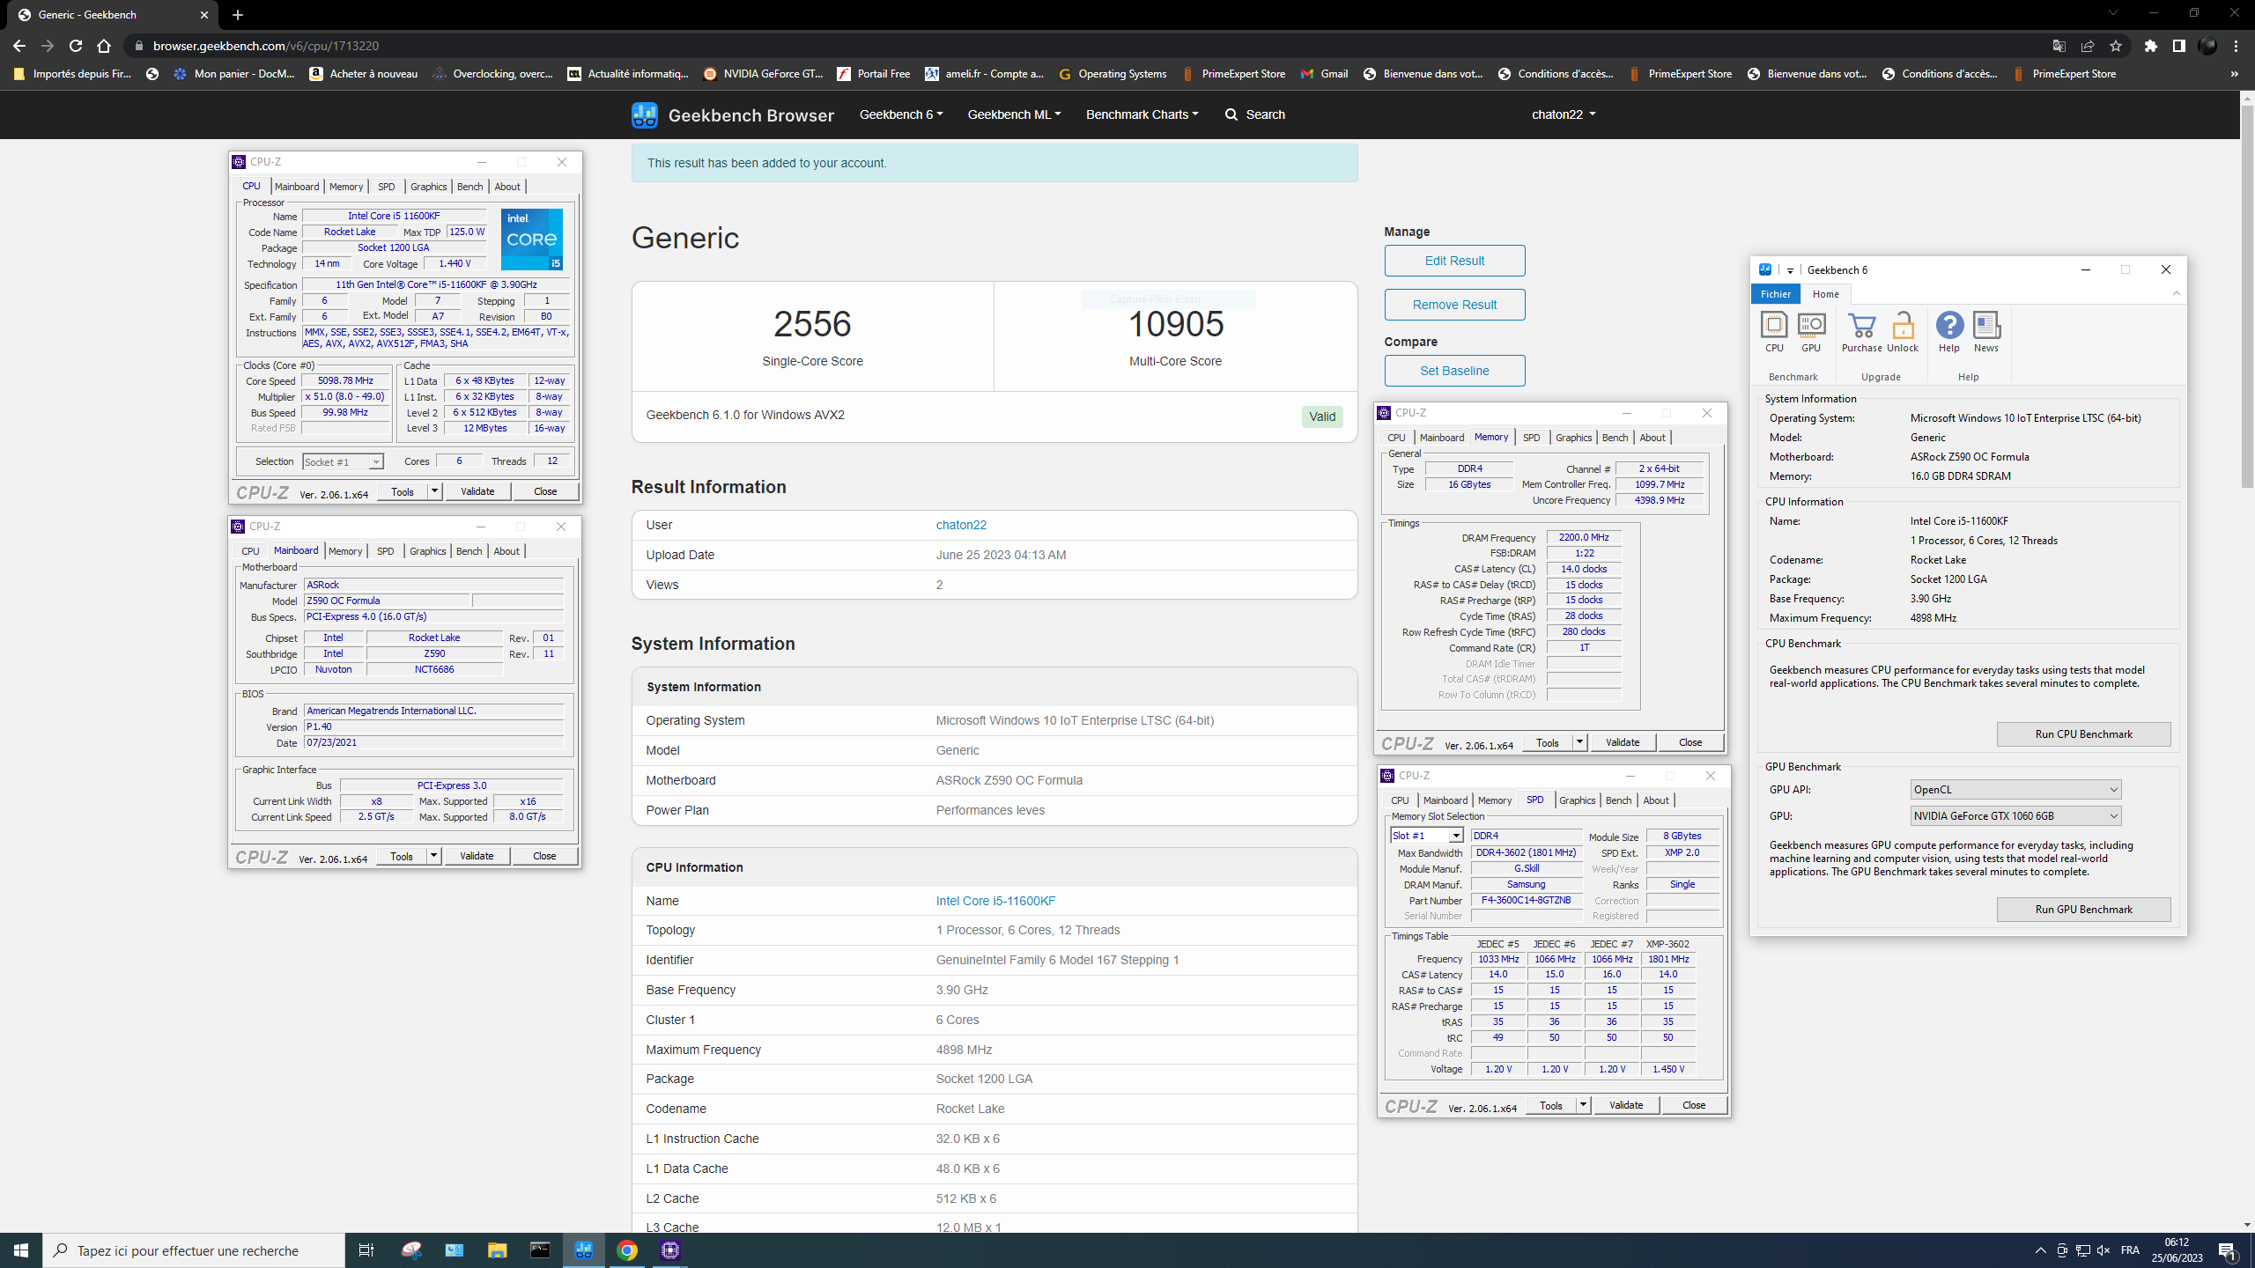This screenshot has width=2255, height=1268.
Task: Expand the Geekbench ML dropdown
Action: coord(1014,114)
